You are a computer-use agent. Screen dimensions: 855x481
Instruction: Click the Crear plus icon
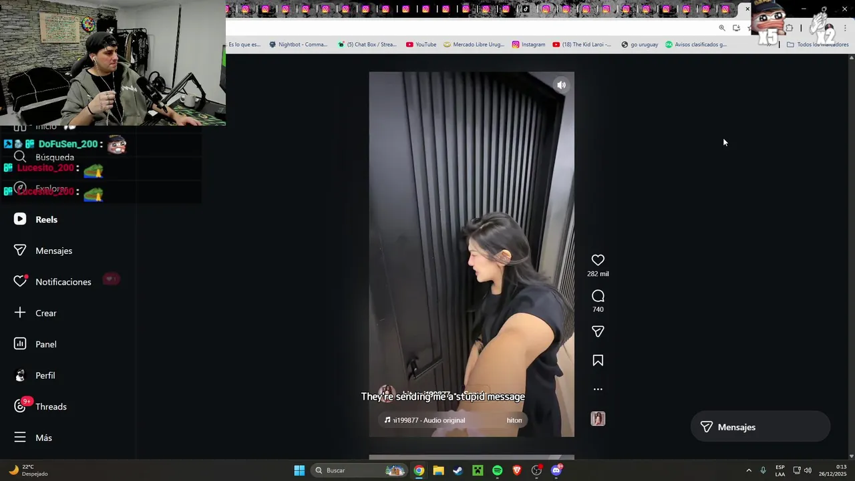(x=20, y=313)
